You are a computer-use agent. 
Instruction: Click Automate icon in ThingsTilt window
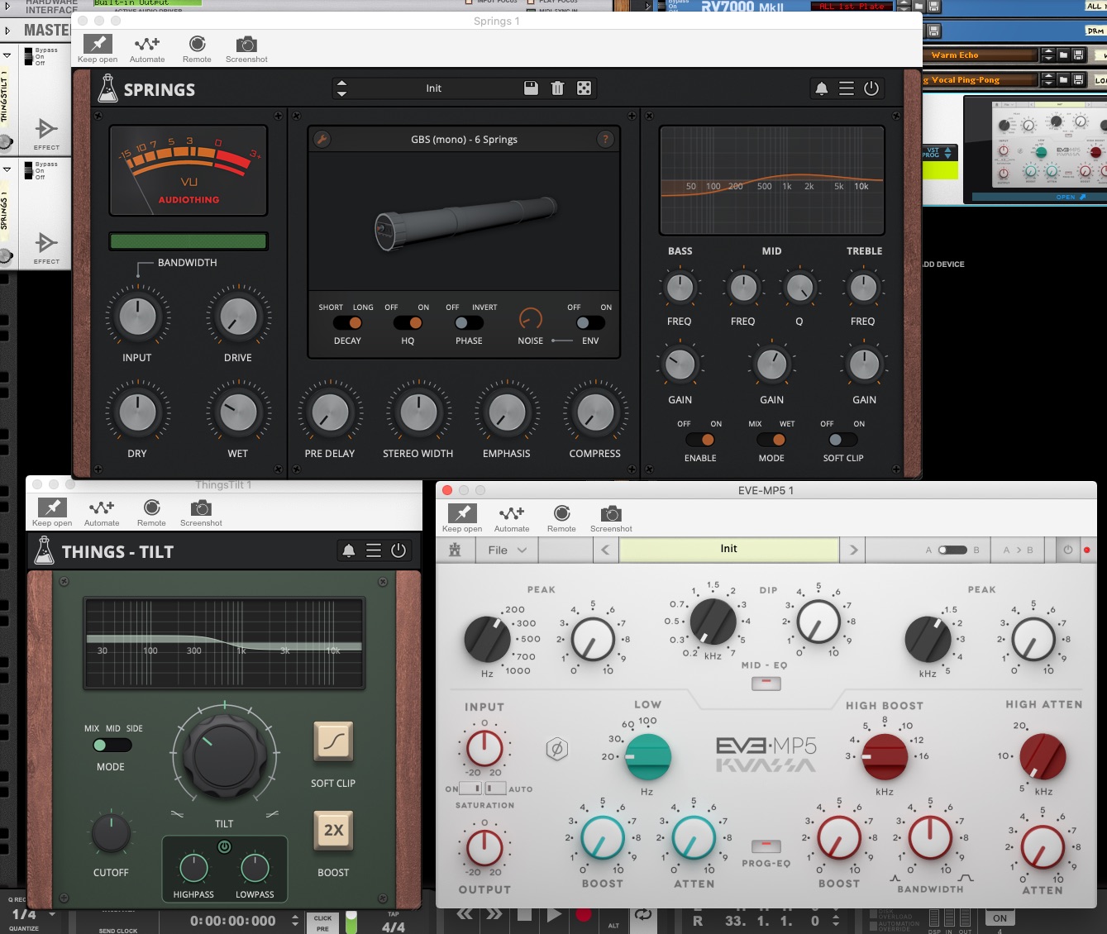[x=102, y=508]
